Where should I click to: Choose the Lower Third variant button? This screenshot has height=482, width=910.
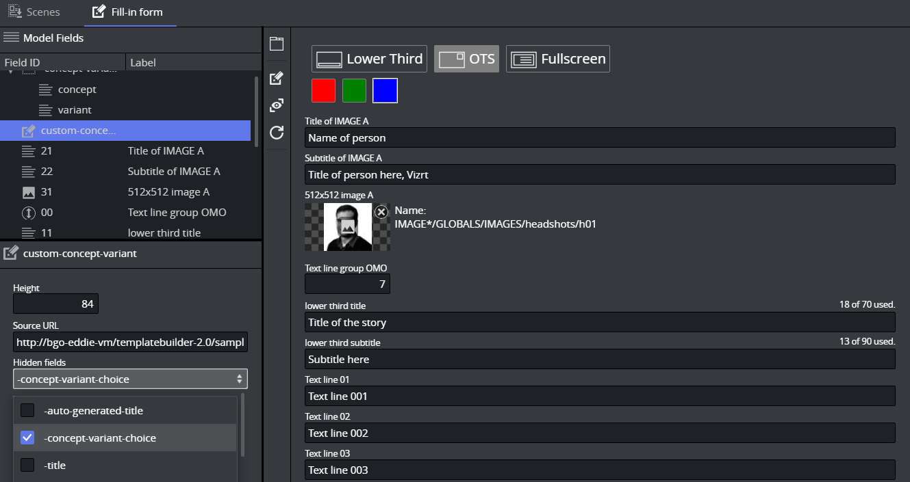tap(370, 59)
